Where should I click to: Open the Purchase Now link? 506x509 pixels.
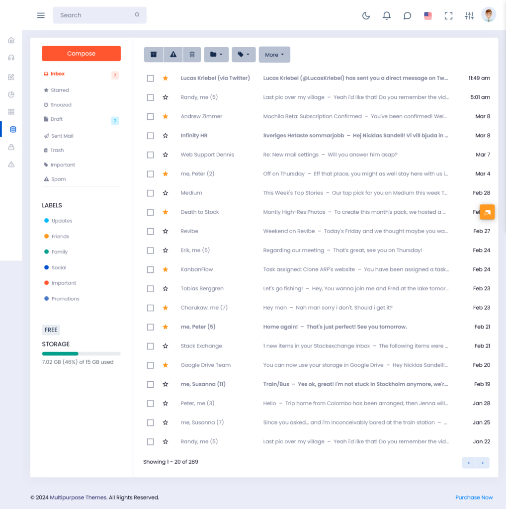[474, 497]
